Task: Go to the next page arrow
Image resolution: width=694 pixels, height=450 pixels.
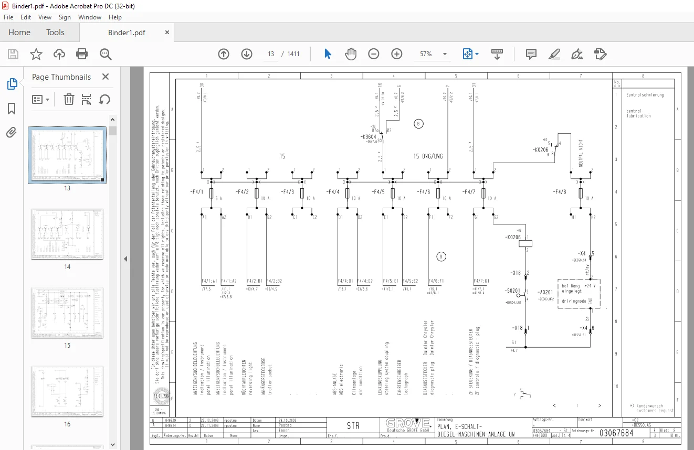Action: (247, 54)
